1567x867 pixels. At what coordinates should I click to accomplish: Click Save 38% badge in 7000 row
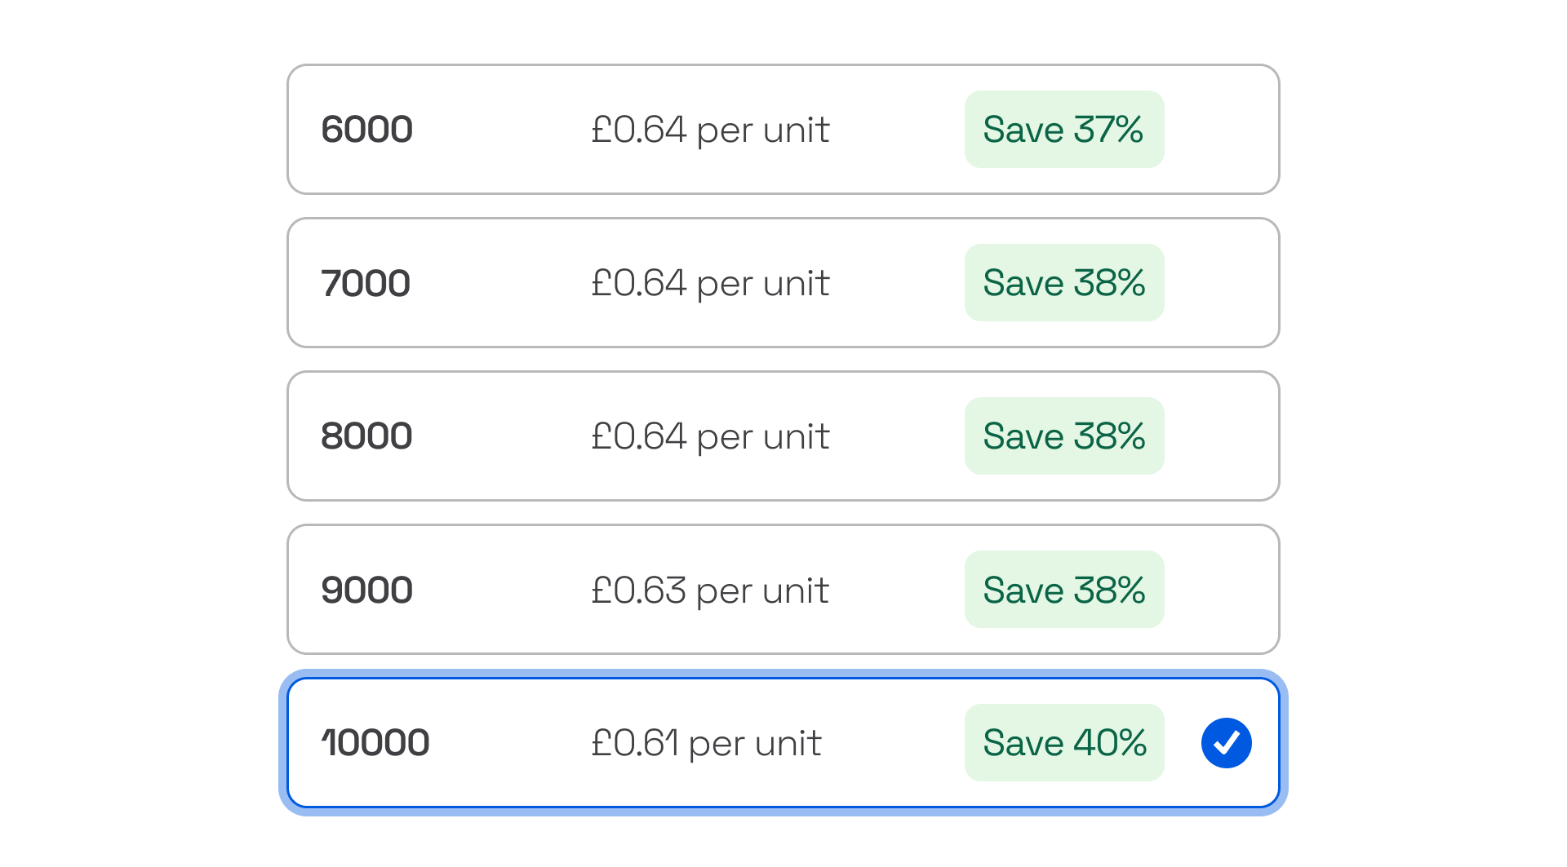click(1063, 283)
